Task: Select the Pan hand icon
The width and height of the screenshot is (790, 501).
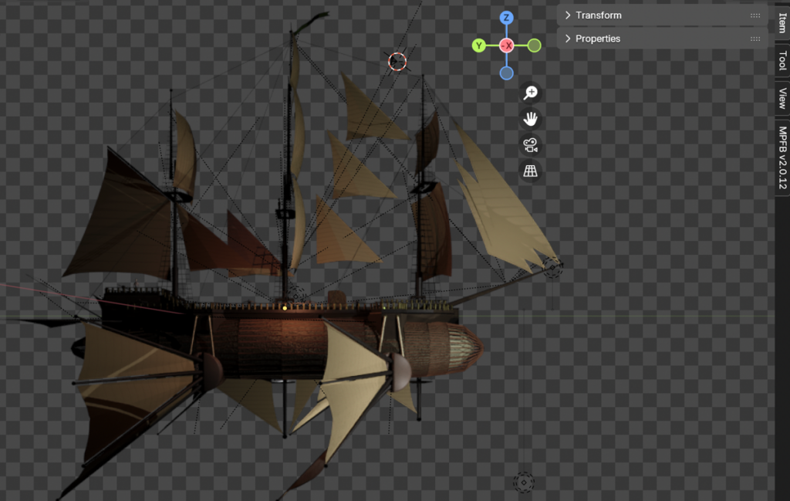Action: pyautogui.click(x=529, y=120)
